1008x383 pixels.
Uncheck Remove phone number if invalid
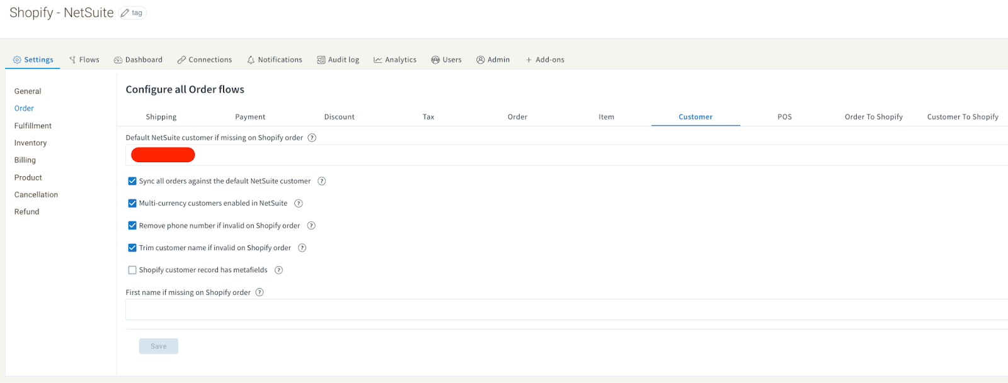pos(132,226)
